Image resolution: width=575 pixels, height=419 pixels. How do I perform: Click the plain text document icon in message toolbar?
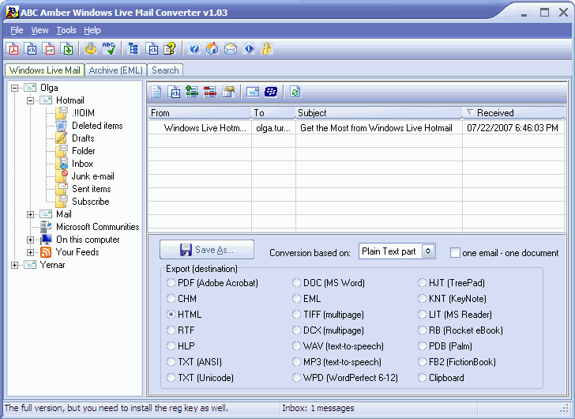[x=156, y=92]
